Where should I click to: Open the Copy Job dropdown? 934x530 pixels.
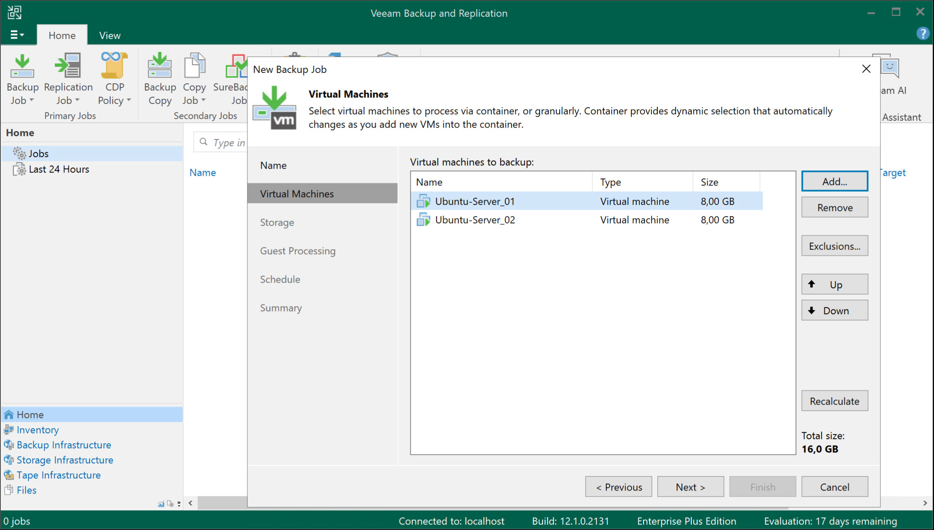204,101
